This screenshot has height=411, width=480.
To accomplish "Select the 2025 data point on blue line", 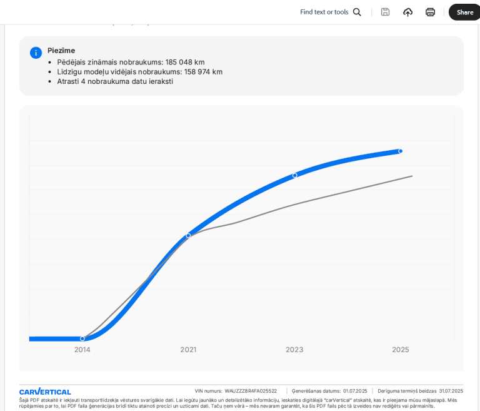I will click(401, 151).
